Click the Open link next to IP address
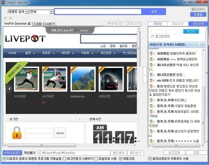209x165 pixels. coord(84,30)
